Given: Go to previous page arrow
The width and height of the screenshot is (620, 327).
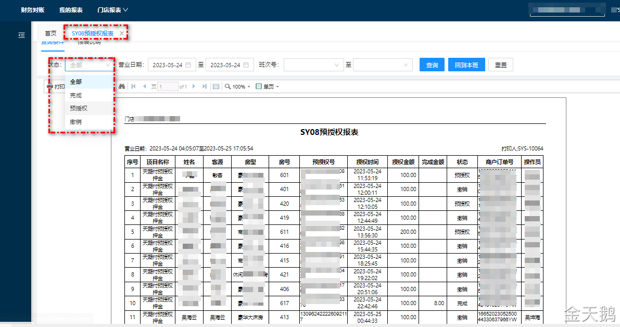Looking at the screenshot, I should [x=144, y=86].
